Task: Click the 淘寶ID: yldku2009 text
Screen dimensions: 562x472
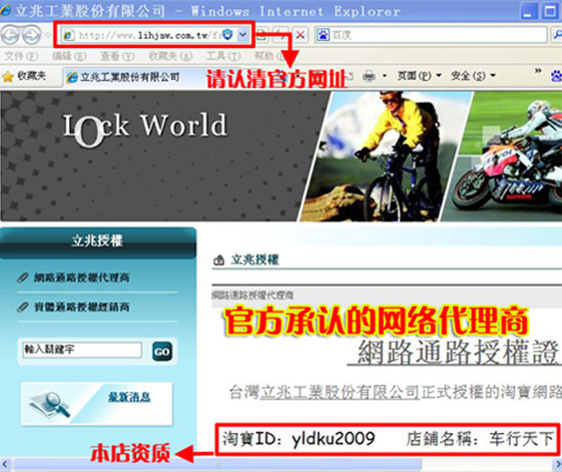Action: (298, 438)
